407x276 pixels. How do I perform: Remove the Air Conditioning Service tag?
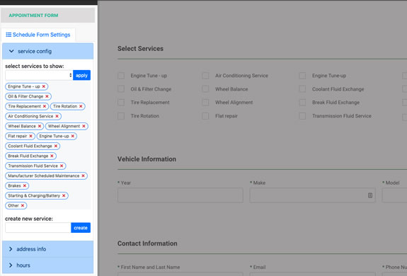pyautogui.click(x=57, y=116)
